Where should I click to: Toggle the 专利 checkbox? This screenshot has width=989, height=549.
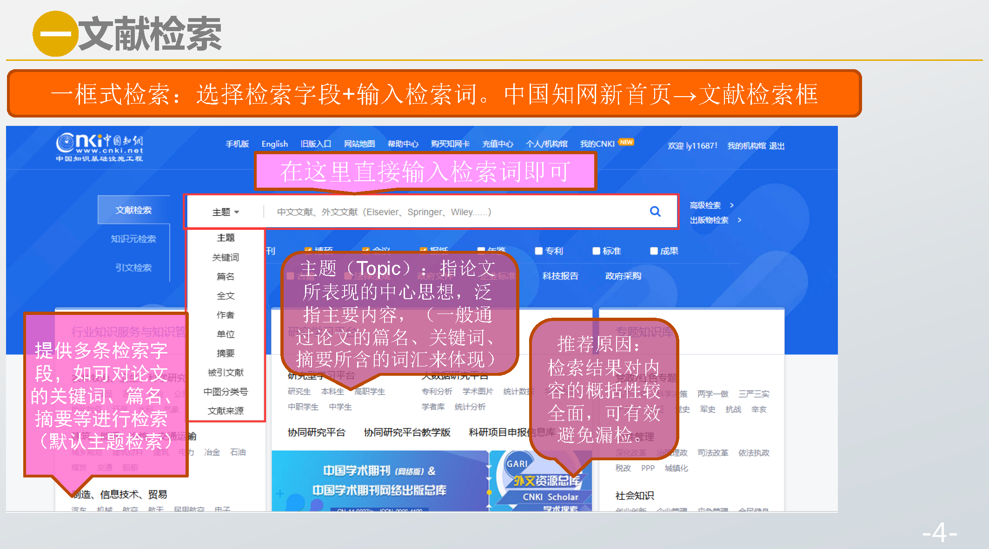pyautogui.click(x=538, y=251)
